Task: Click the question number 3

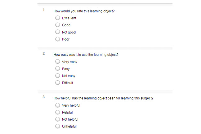Action: (x=44, y=97)
